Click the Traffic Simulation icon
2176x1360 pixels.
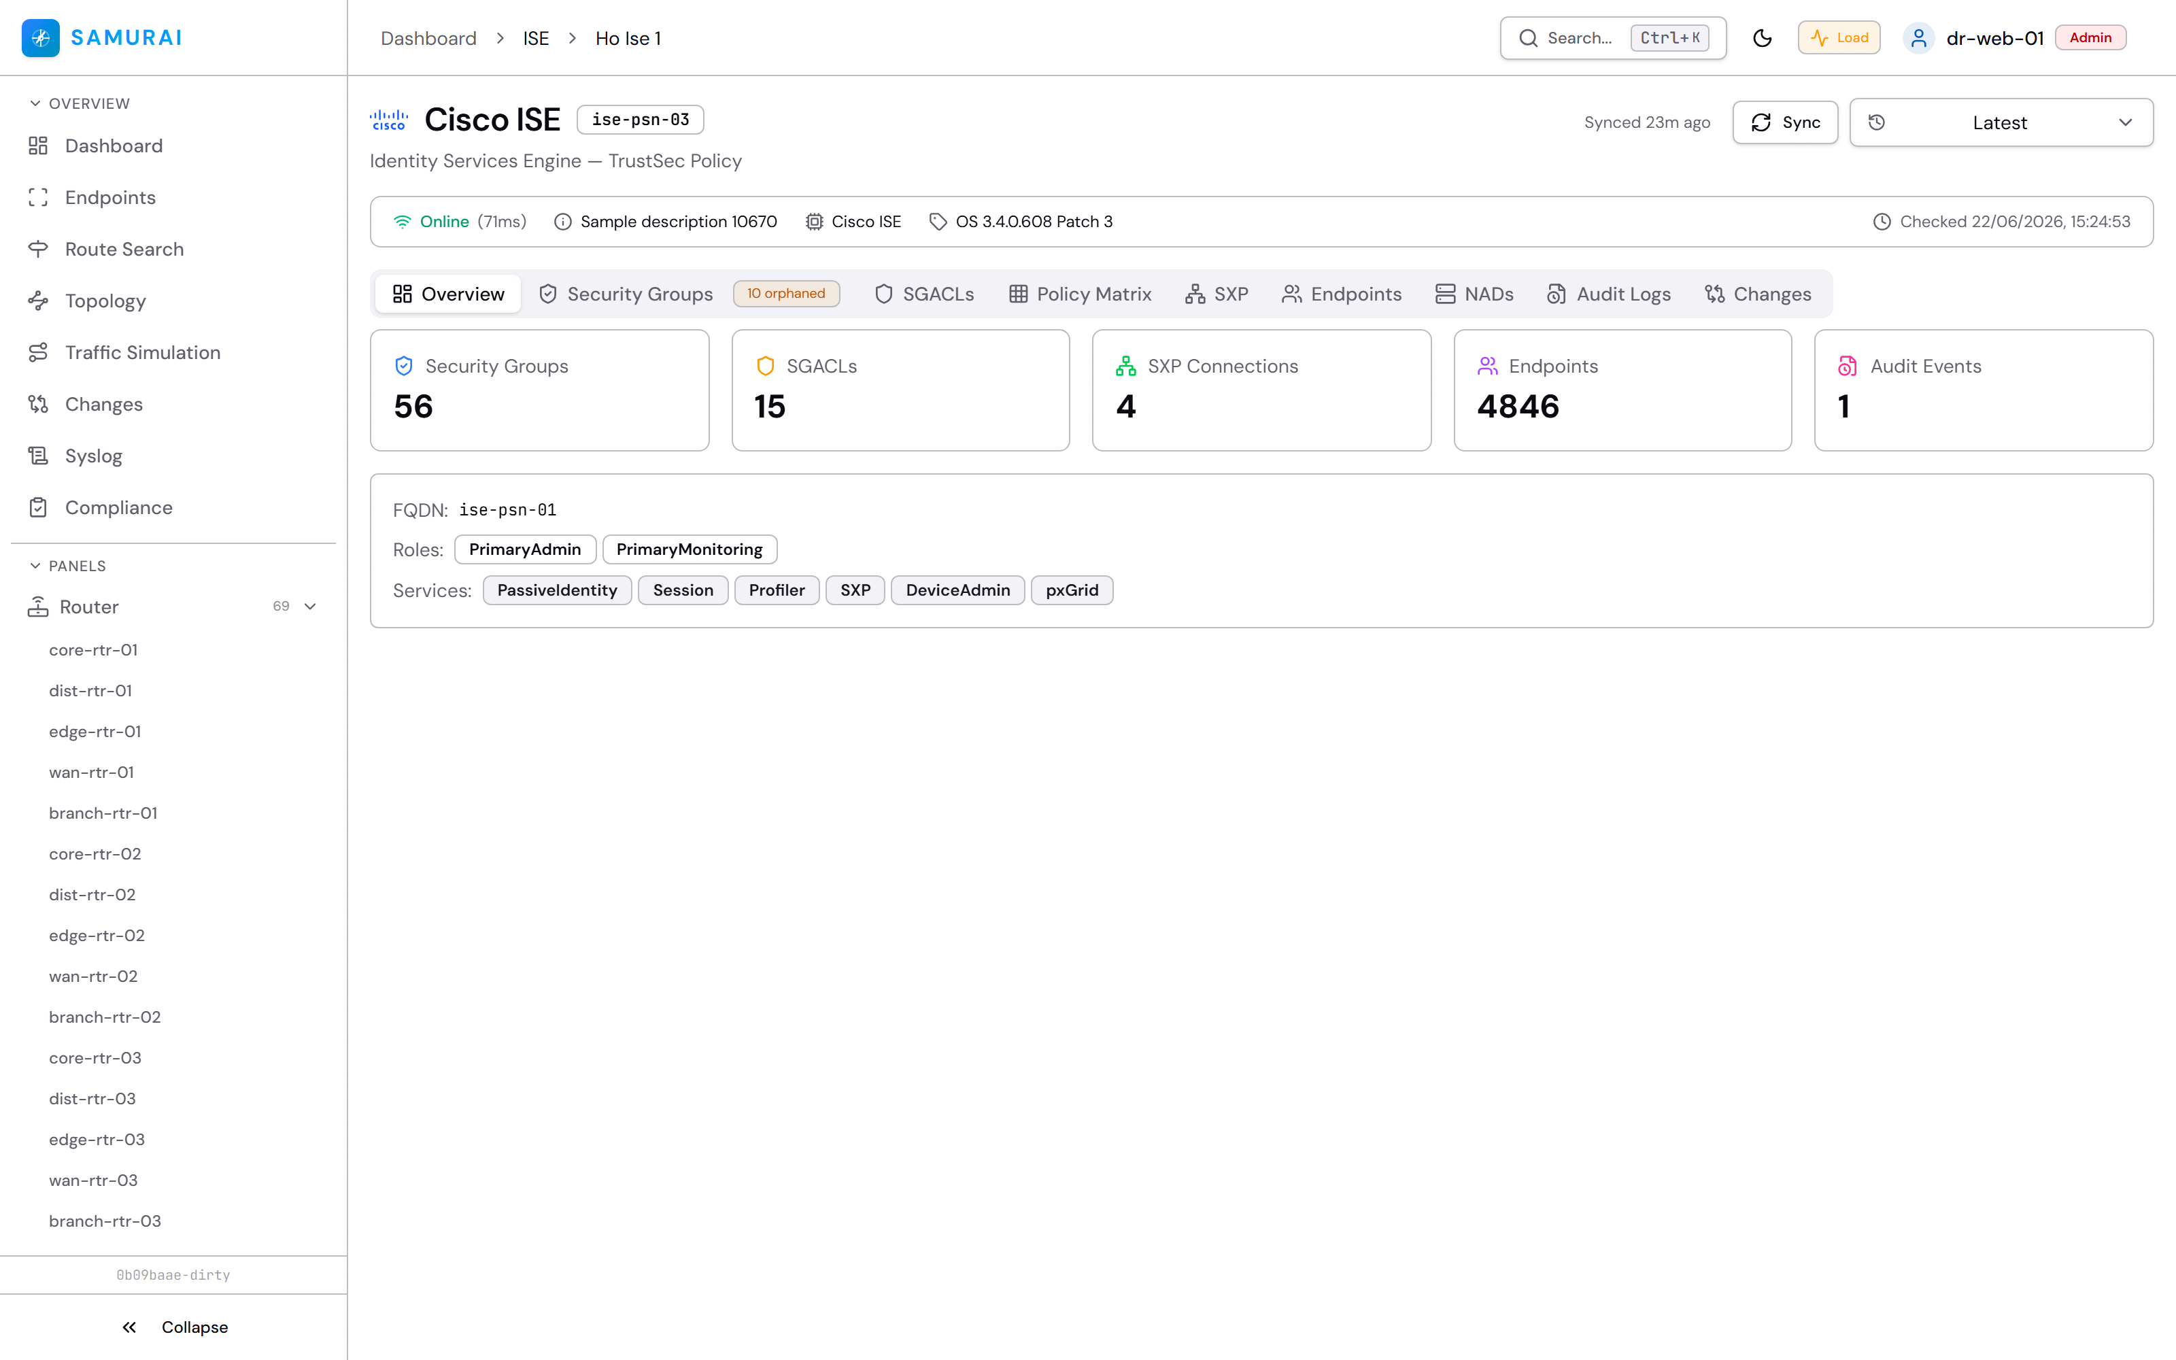[38, 353]
